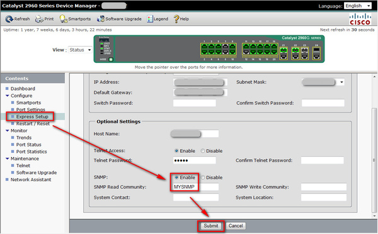Click the form's vertical scrollbar thumb

coord(374,160)
